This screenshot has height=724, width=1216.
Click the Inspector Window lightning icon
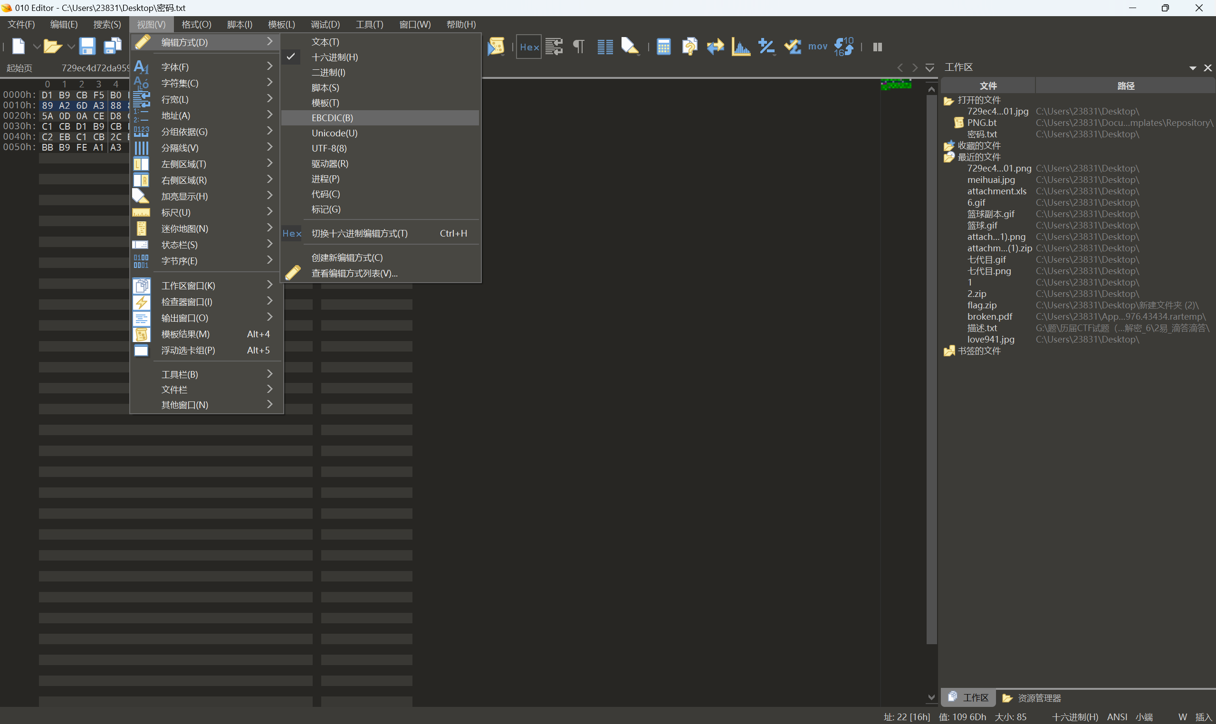pos(142,302)
